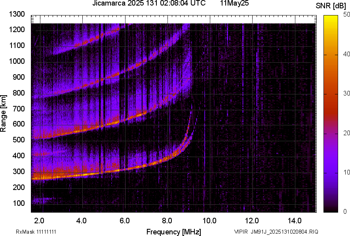Click the frequency tick label '14.0'
350x236 pixels.
[x=295, y=221]
